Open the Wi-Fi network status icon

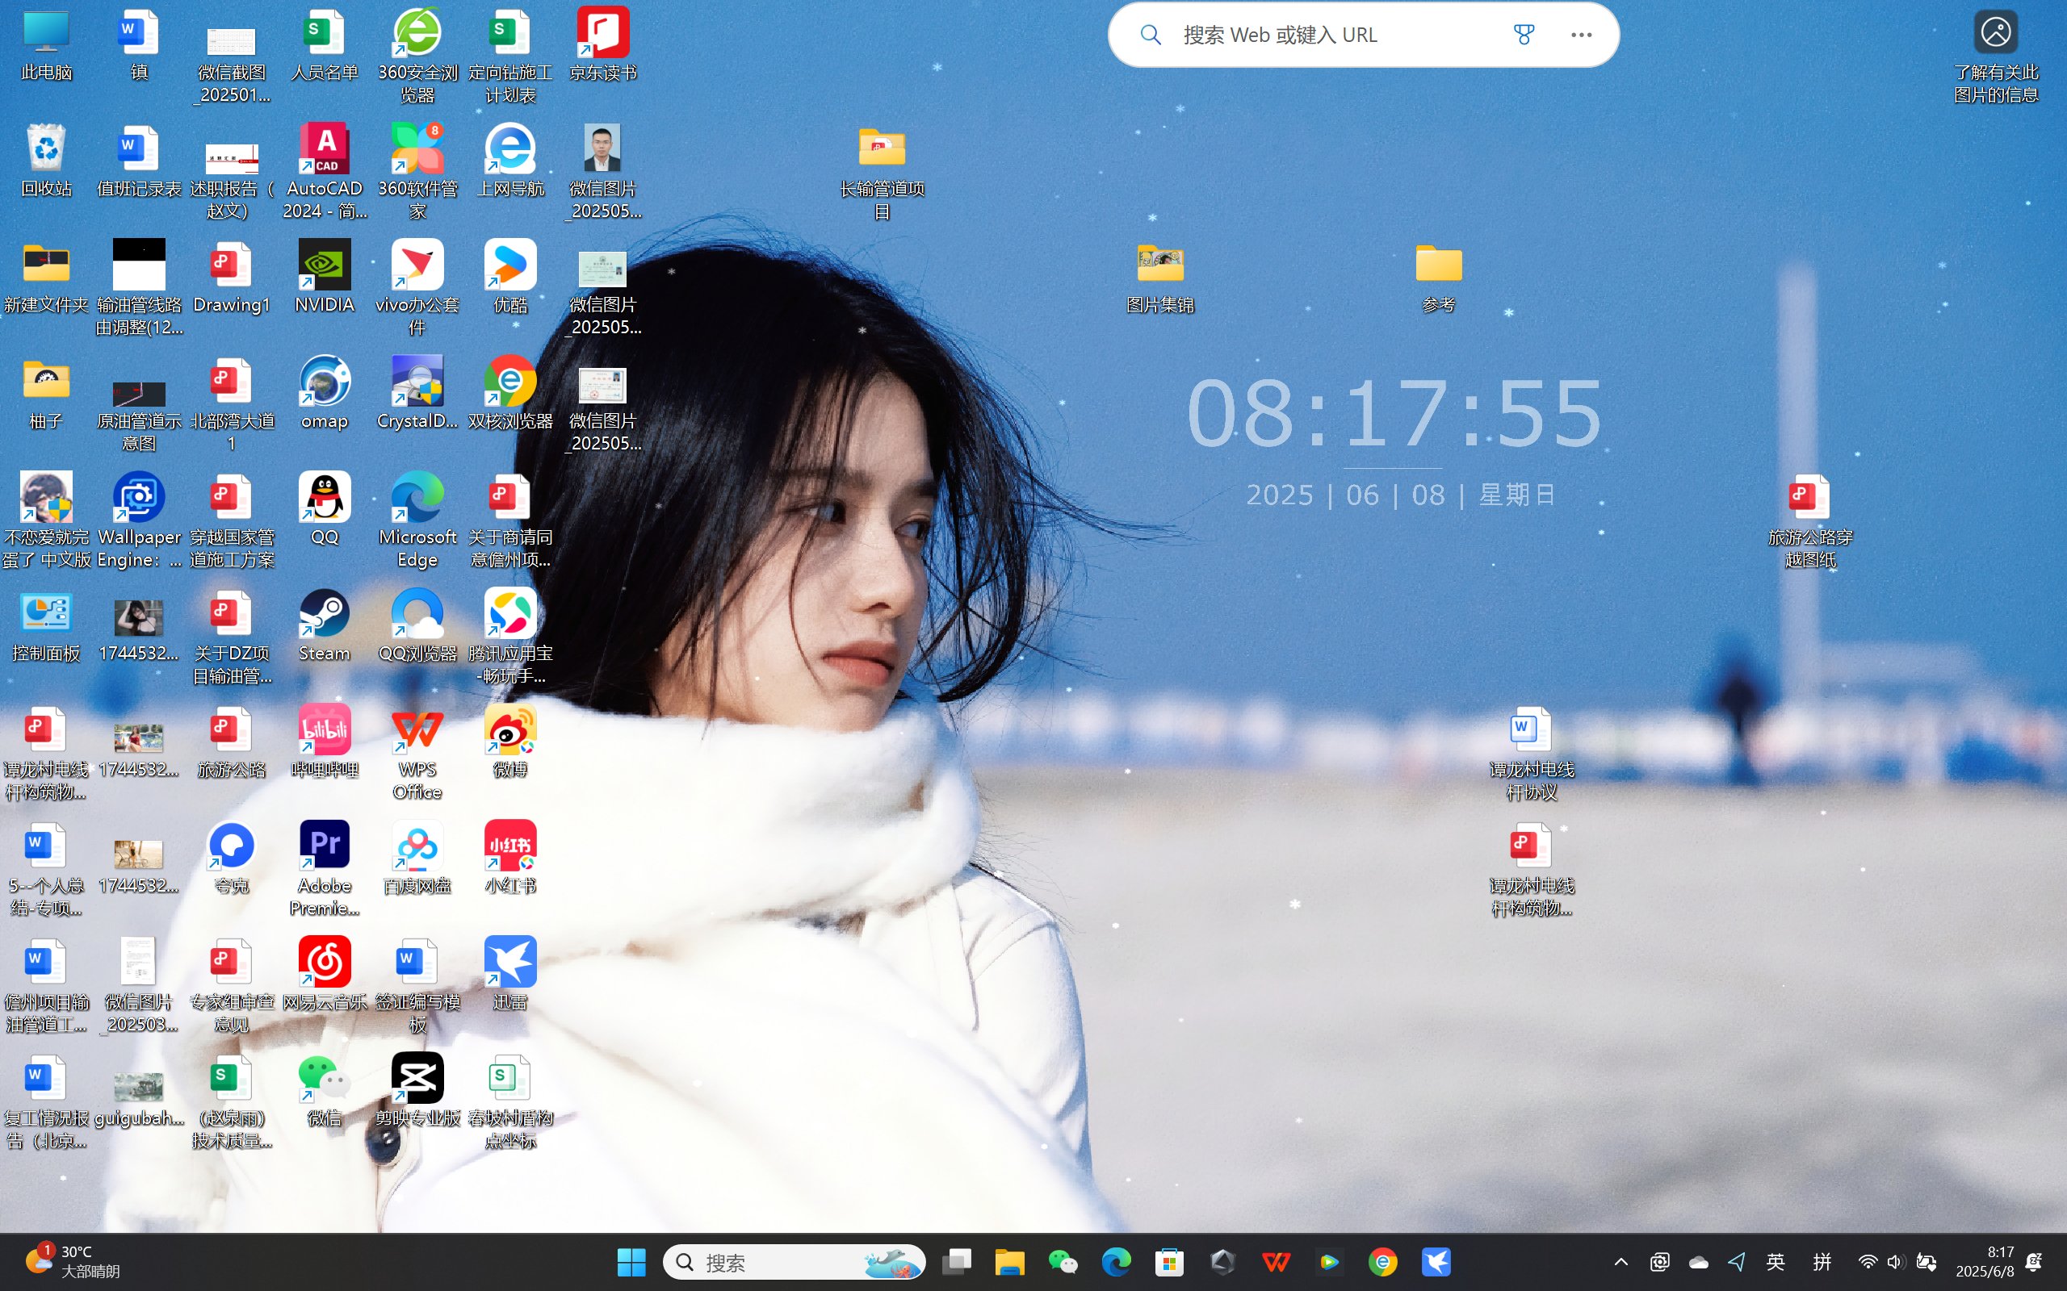[1867, 1262]
